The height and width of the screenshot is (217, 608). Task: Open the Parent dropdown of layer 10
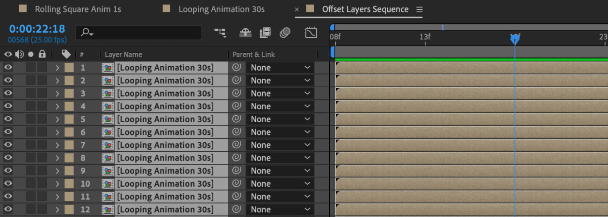tap(280, 184)
